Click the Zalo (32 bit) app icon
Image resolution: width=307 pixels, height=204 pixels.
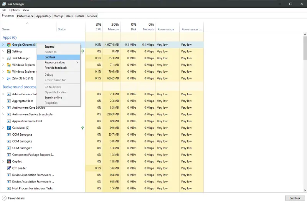click(x=9, y=78)
